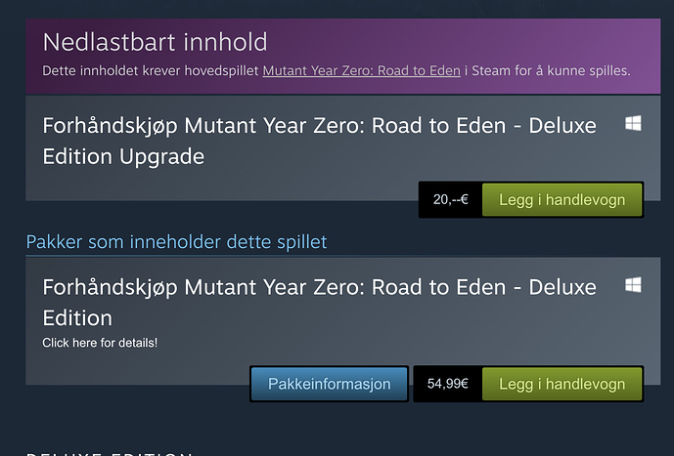The image size is (674, 456).
Task: Click the Windows platform icon beside Deluxe Edition package
Action: click(x=633, y=284)
